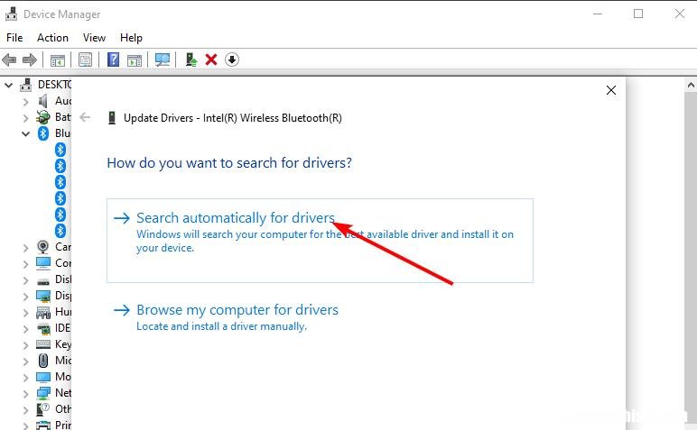Click the Back arrow toolbar icon

[9, 59]
